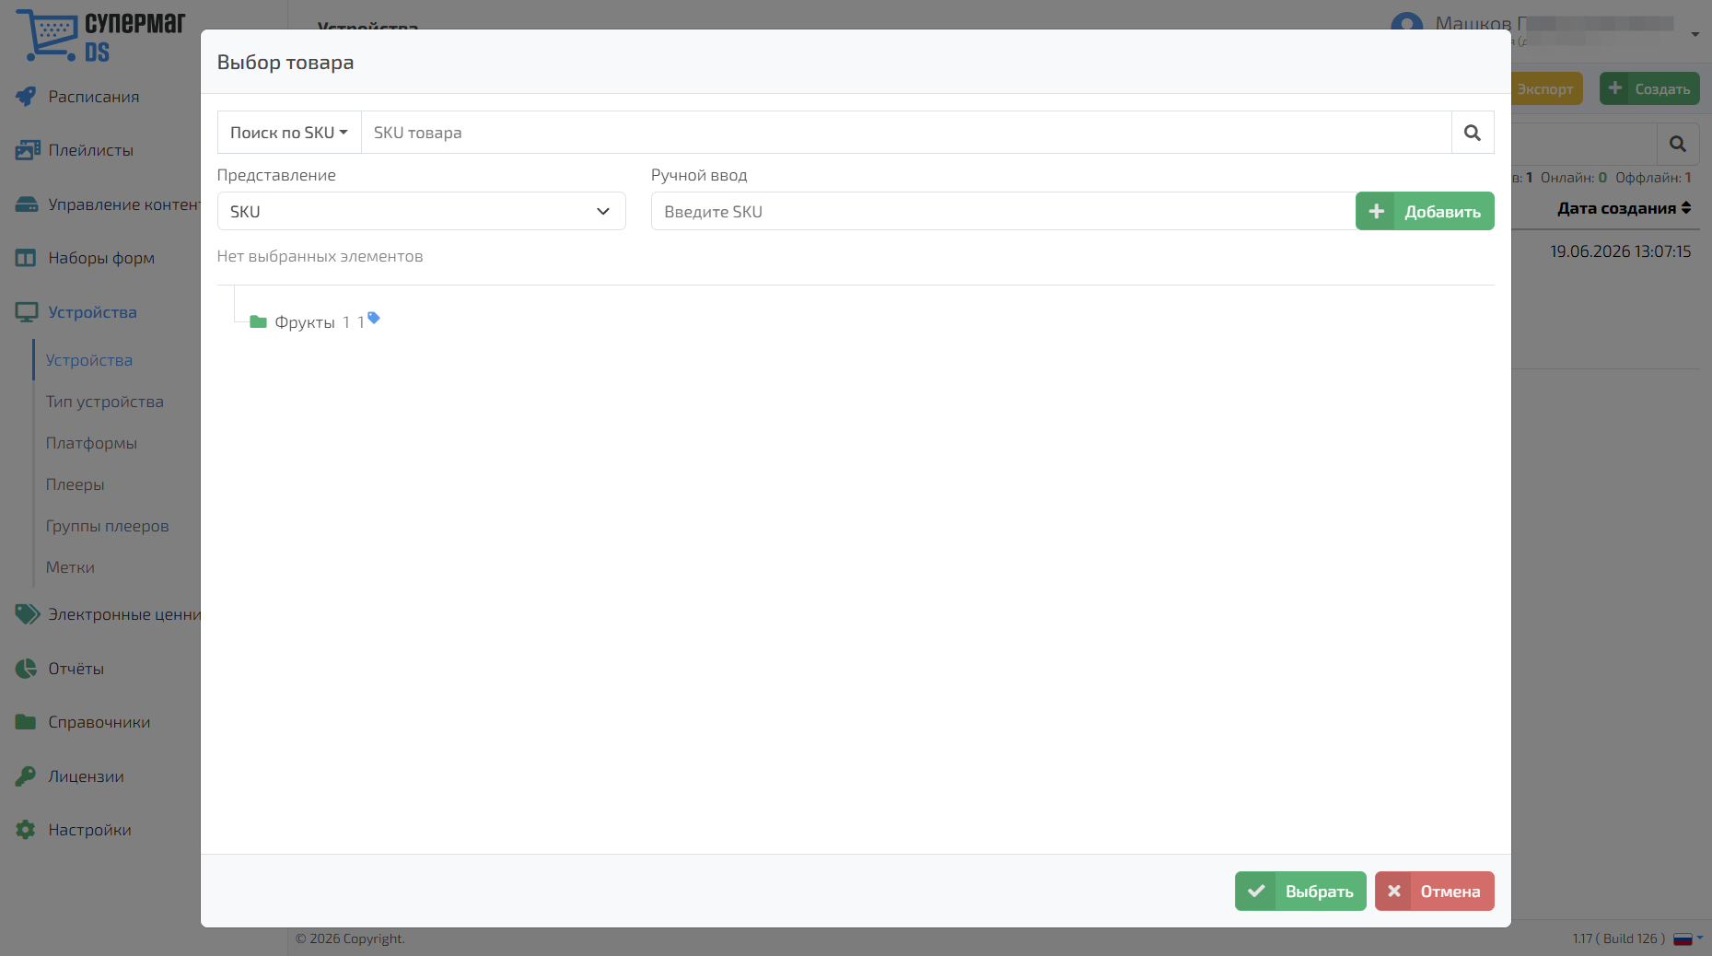The height and width of the screenshot is (956, 1712).
Task: Expand the Фрукты tree node
Action: (304, 322)
